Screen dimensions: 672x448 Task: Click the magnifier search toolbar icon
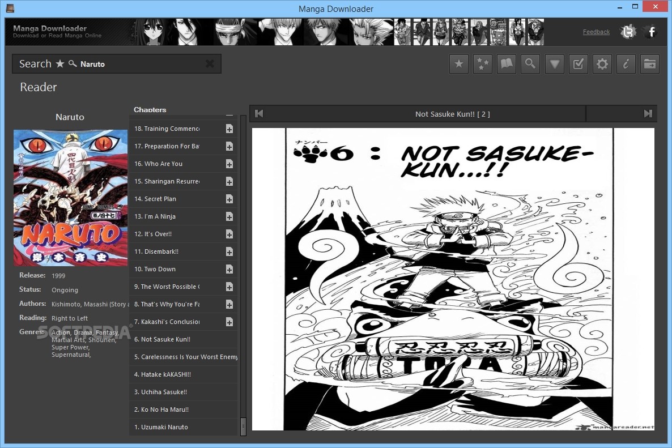click(530, 64)
